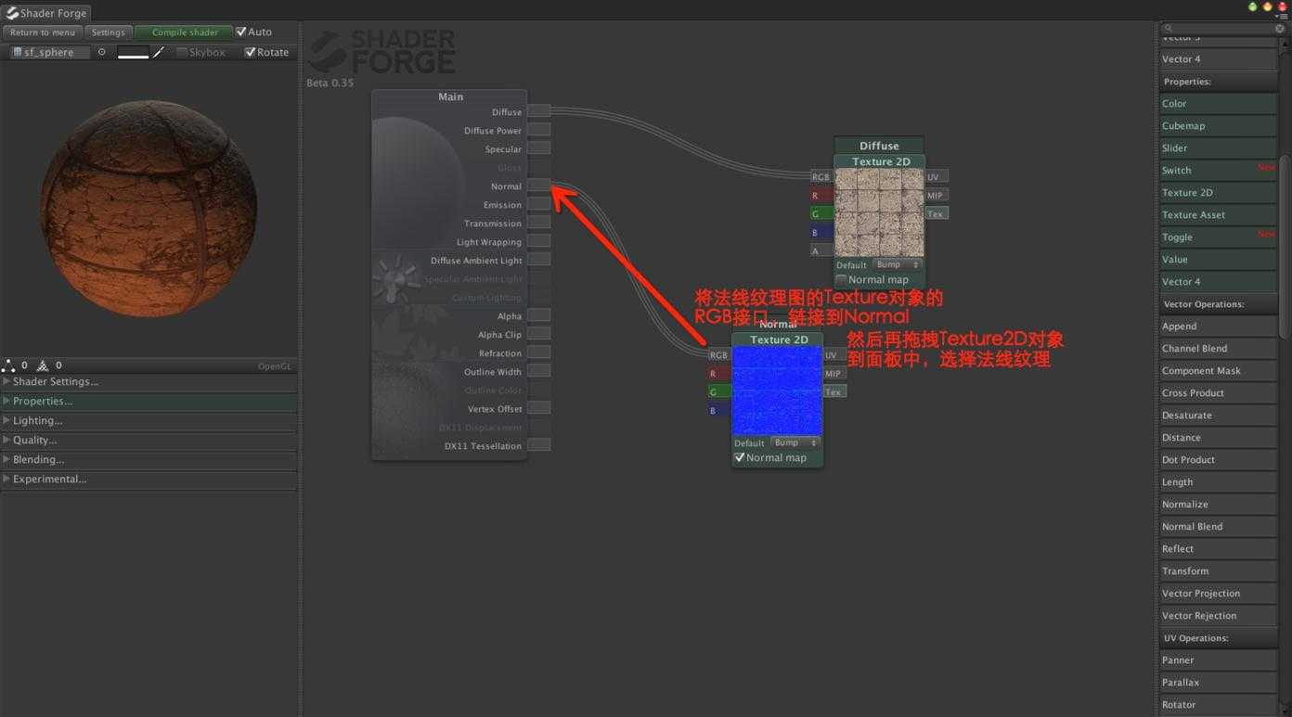
Task: Click the Diffuse input connector on Main node
Action: tap(538, 111)
